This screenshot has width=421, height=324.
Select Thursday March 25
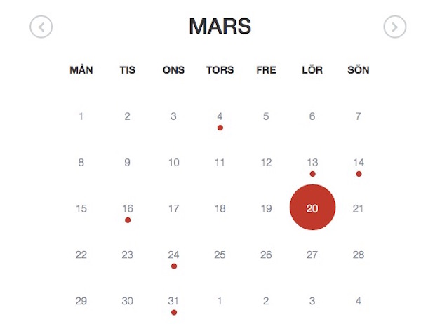(x=220, y=255)
